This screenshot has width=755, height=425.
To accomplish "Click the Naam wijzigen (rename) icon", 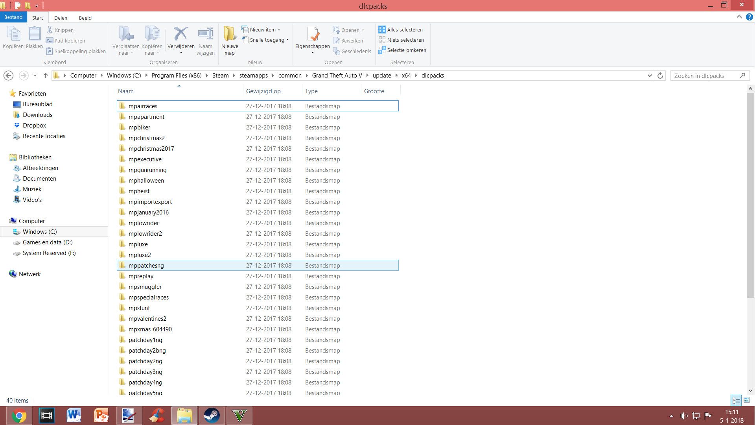I will (x=205, y=34).
